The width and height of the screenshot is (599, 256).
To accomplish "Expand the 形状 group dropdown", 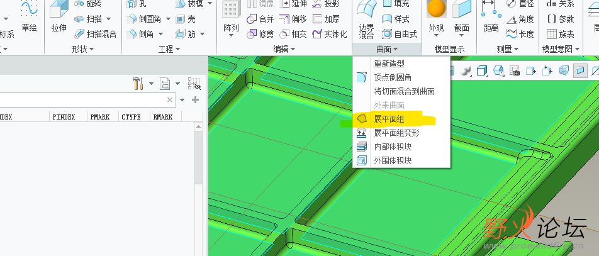I will click(83, 49).
